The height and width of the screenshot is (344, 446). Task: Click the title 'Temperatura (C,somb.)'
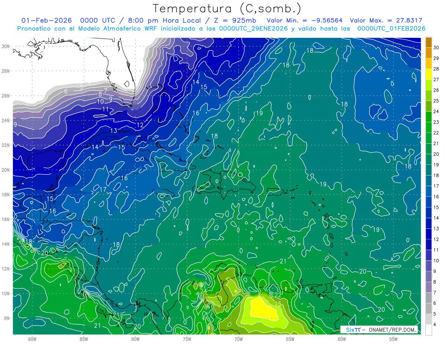pos(227,9)
